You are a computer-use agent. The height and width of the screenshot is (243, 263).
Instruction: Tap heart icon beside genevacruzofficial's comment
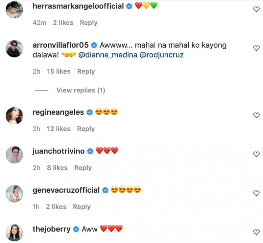tap(256, 193)
